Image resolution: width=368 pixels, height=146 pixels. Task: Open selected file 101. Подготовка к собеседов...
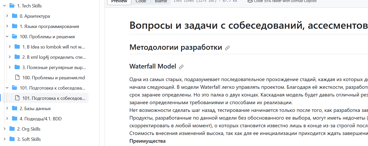click(x=45, y=98)
